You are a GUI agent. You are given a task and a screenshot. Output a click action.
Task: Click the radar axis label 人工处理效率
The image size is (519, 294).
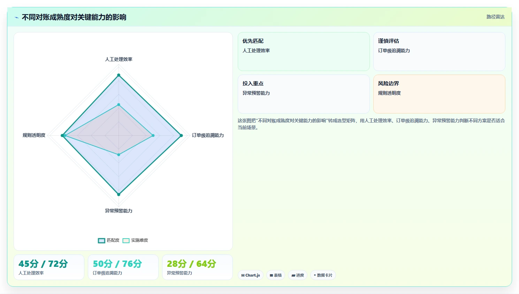click(119, 59)
